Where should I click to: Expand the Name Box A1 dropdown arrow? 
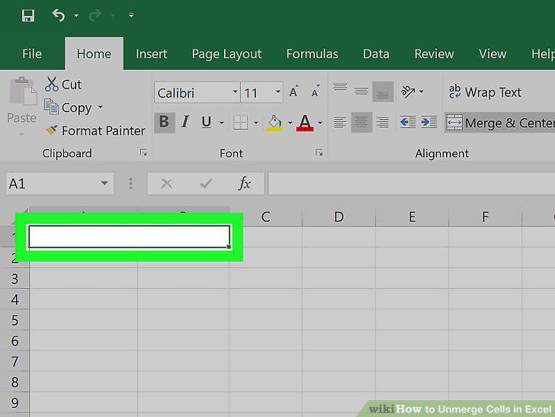click(x=104, y=184)
